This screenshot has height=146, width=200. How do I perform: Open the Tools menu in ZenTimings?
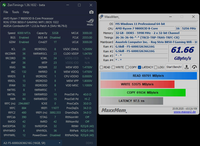click(16, 12)
